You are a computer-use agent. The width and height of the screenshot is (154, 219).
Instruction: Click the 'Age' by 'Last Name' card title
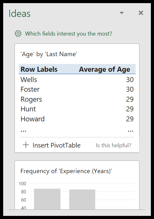49,54
